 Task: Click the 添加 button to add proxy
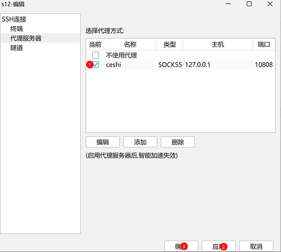140,142
